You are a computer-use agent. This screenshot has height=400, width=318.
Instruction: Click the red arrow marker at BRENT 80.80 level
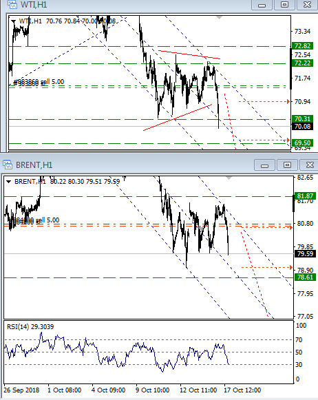click(291, 227)
